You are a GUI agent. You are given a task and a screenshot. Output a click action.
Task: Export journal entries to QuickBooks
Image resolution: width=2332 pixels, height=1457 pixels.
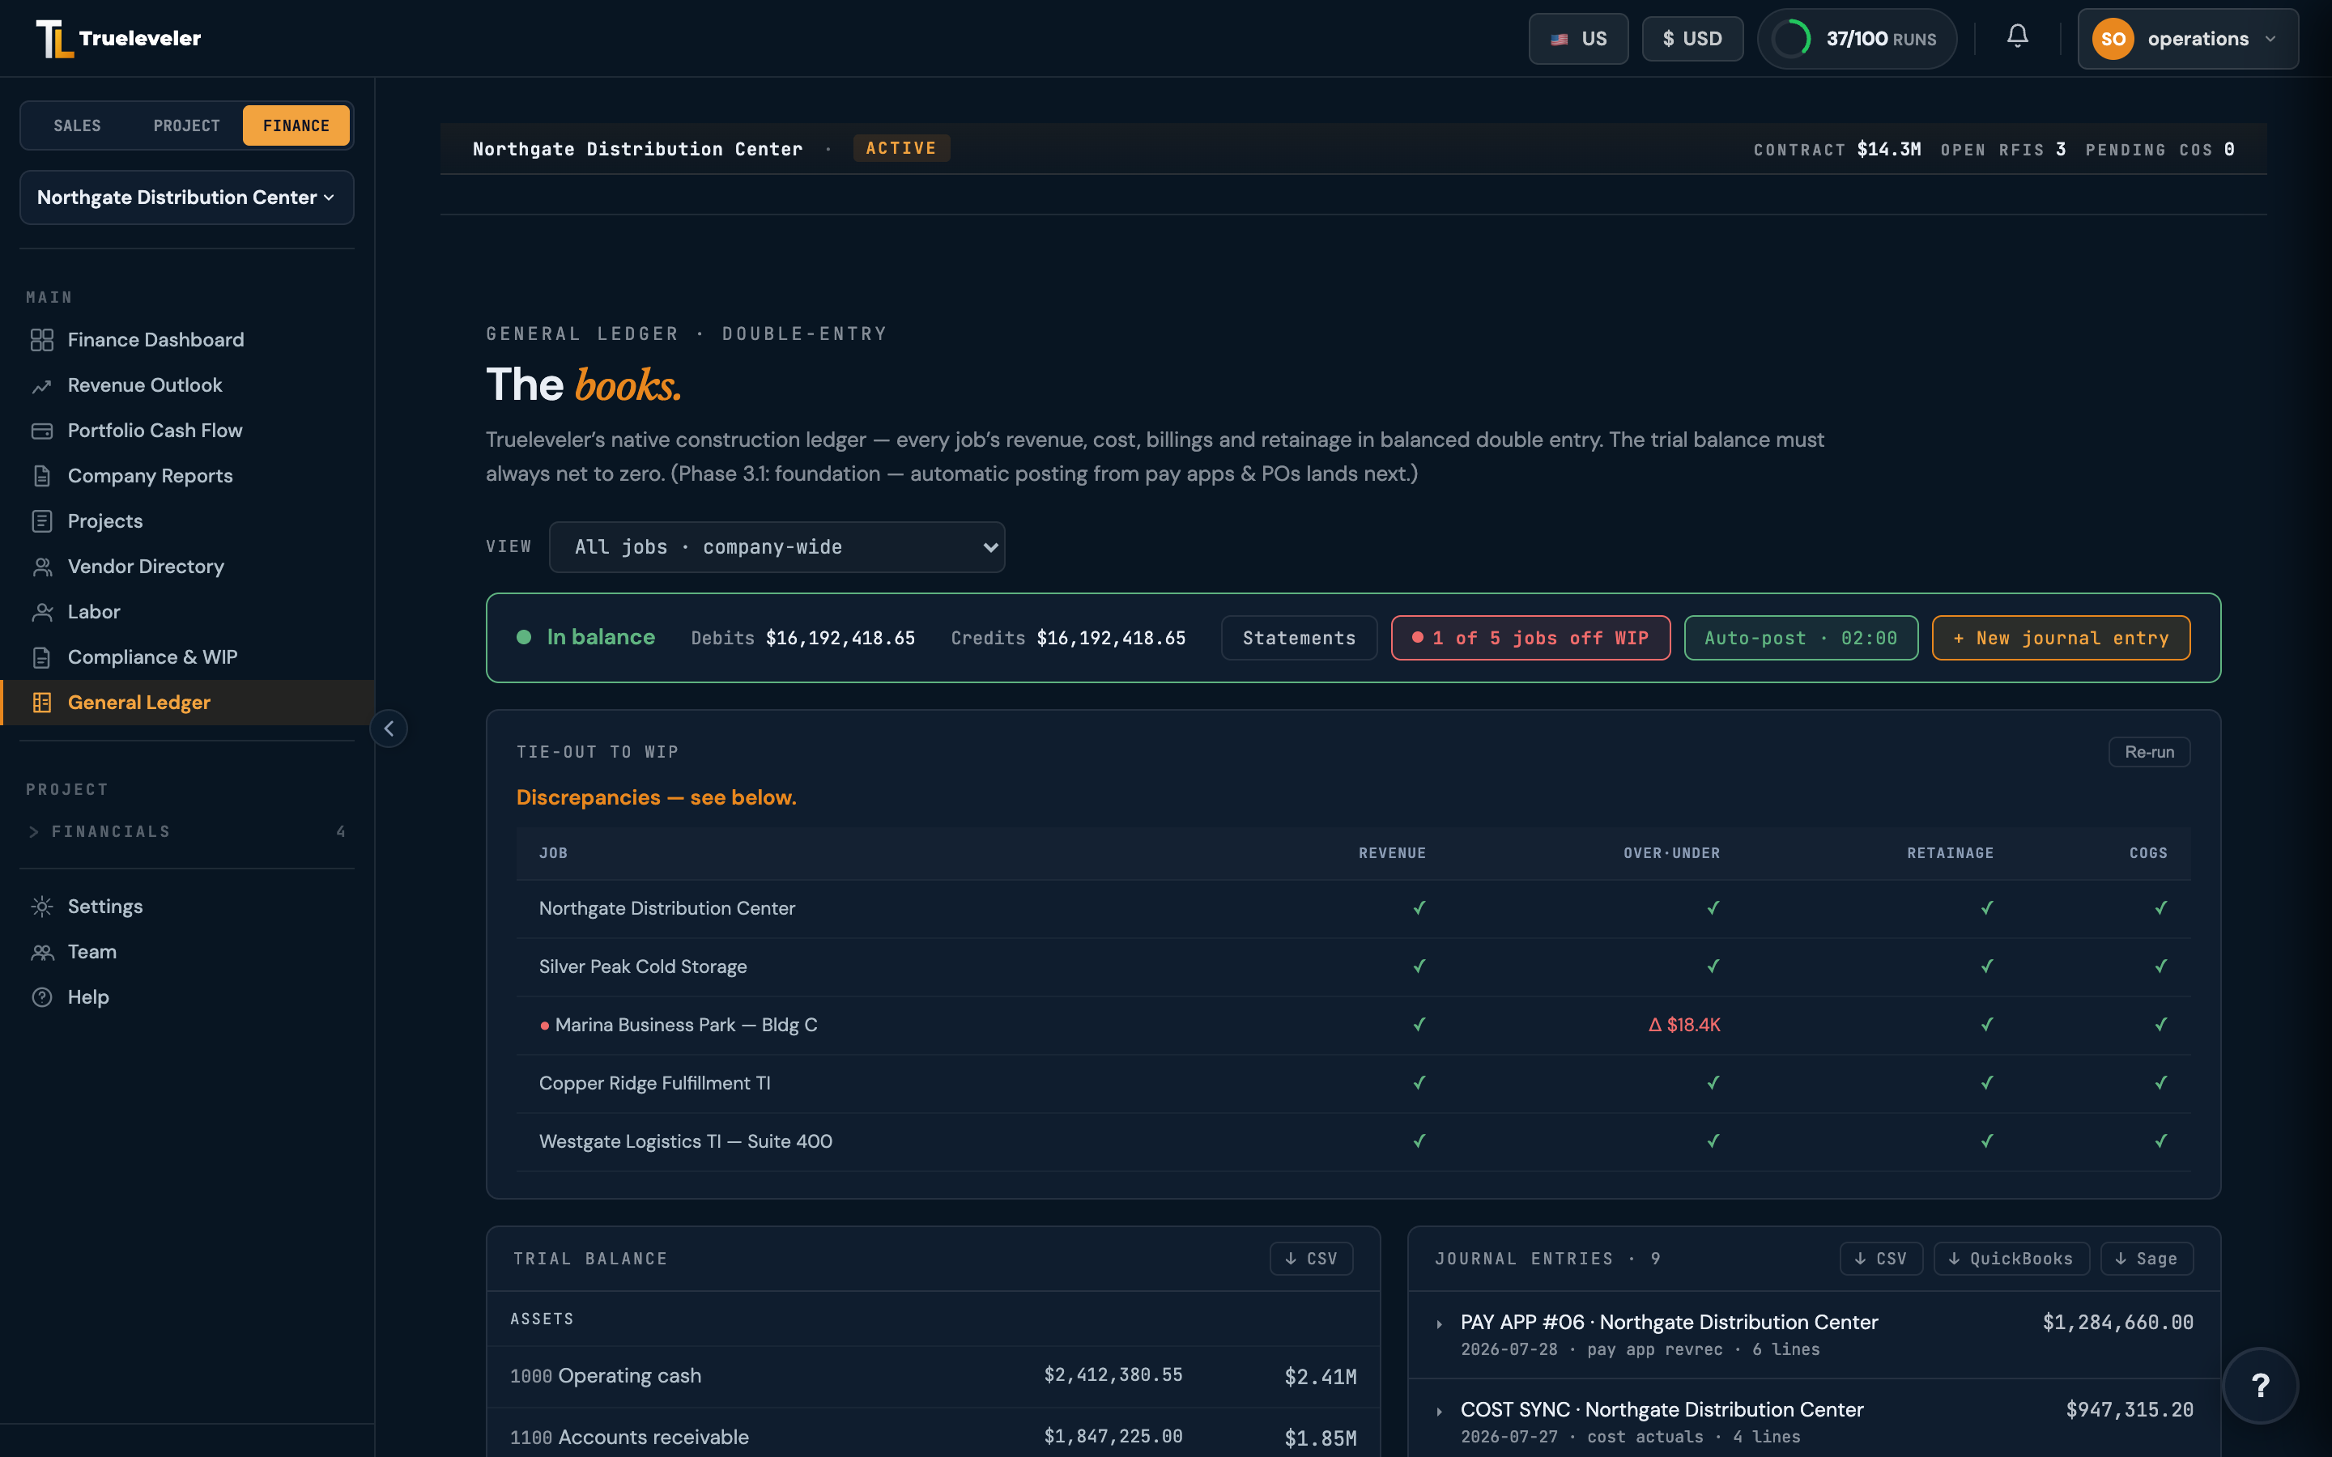click(2011, 1259)
